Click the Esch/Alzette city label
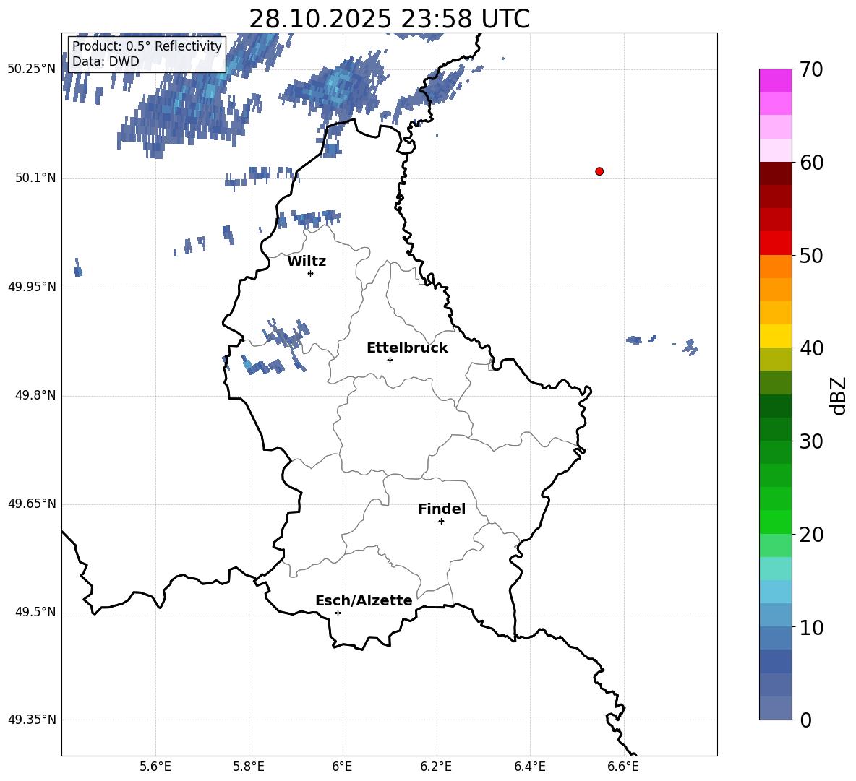856x781 pixels. [x=364, y=600]
